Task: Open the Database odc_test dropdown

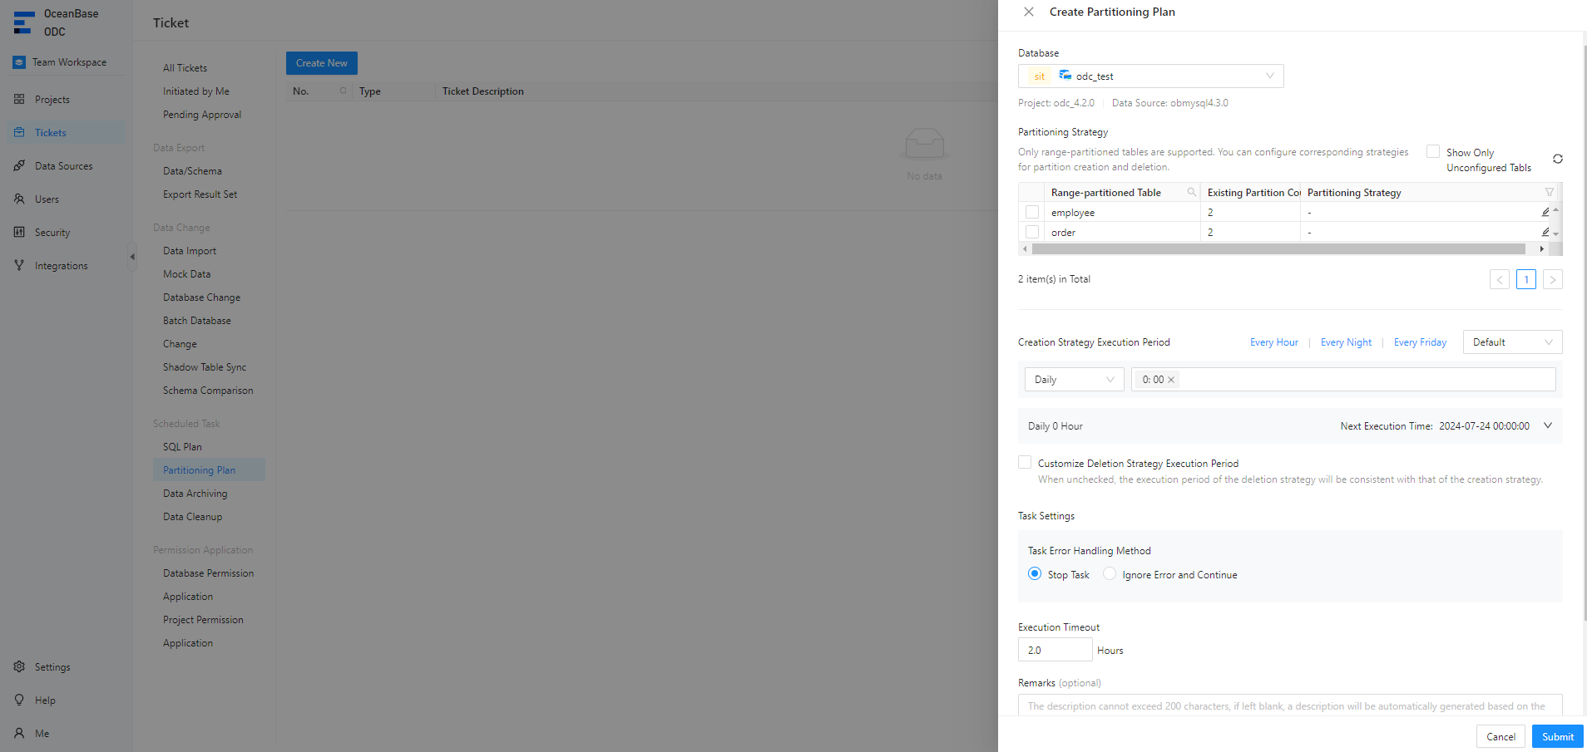Action: [x=1150, y=76]
